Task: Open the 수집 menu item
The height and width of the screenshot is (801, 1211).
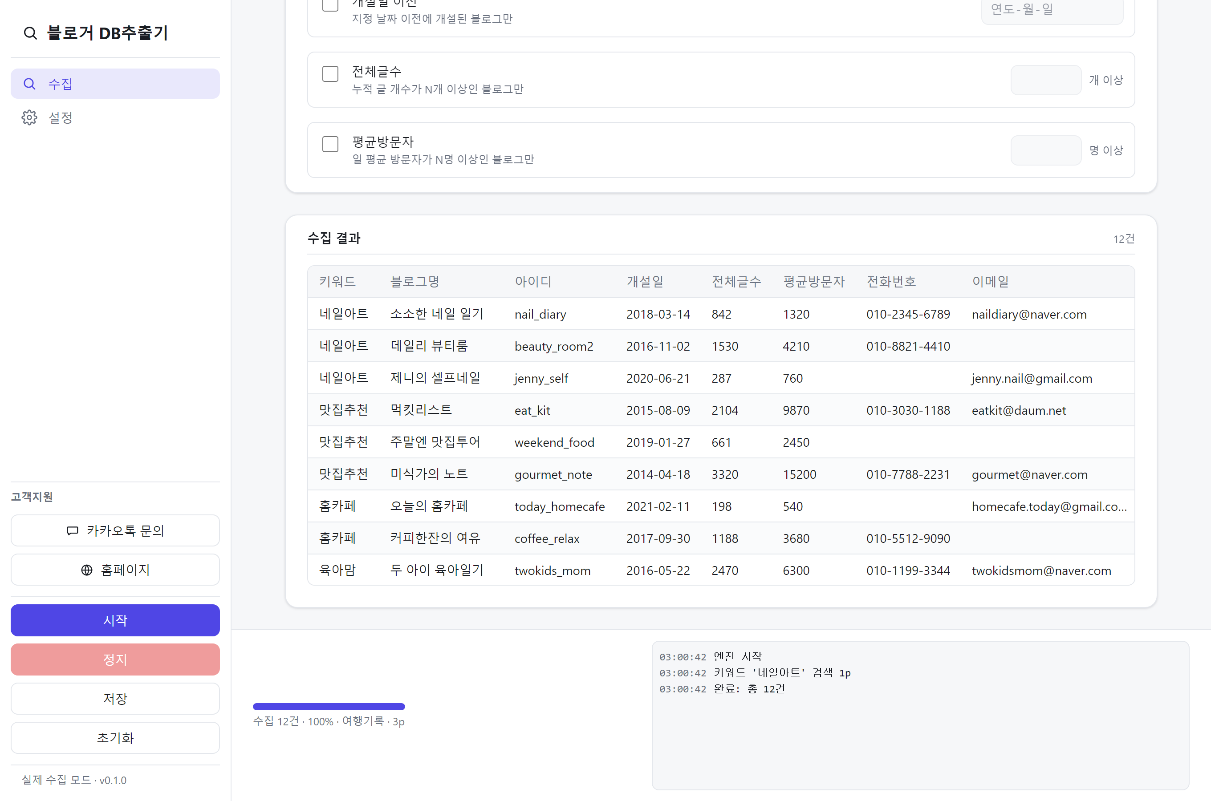Action: [115, 84]
